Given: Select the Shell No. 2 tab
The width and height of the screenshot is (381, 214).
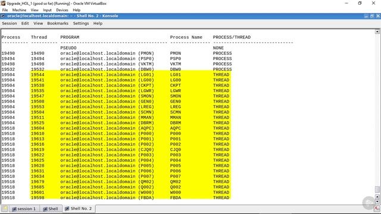Looking at the screenshot, I should point(79,209).
